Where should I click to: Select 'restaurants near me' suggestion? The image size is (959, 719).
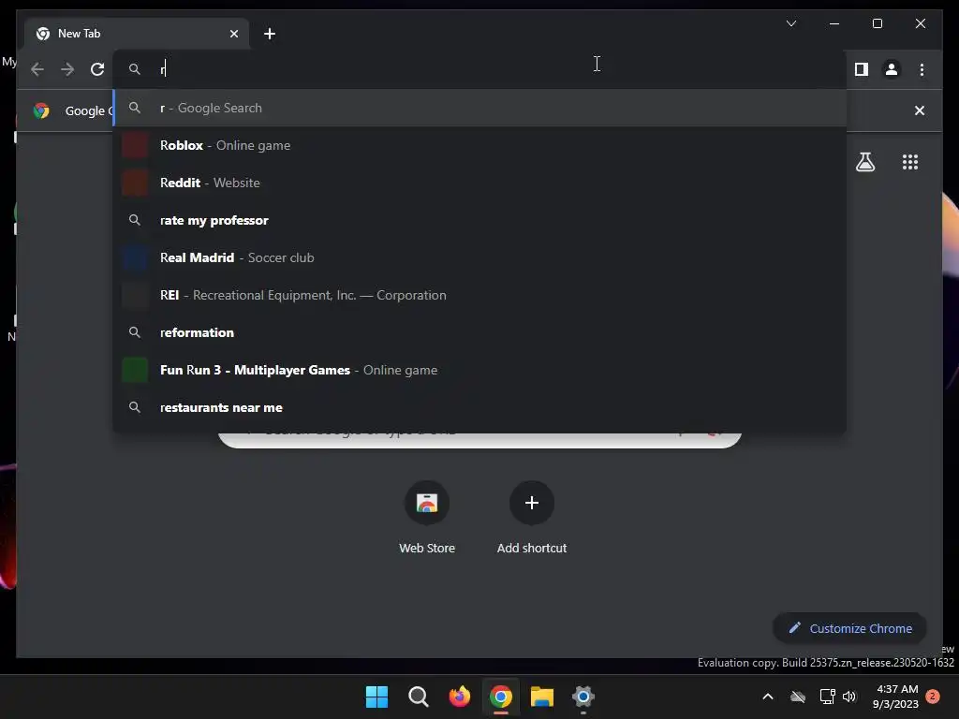pos(480,407)
